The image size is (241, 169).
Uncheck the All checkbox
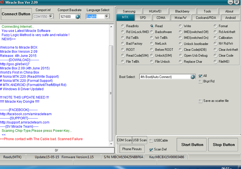200,76
